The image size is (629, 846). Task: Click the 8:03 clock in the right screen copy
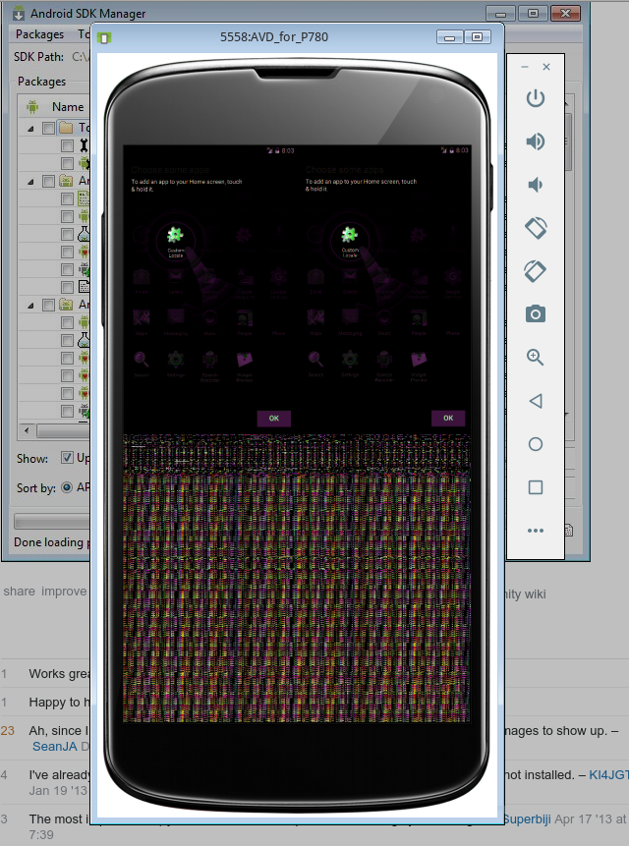tap(462, 150)
